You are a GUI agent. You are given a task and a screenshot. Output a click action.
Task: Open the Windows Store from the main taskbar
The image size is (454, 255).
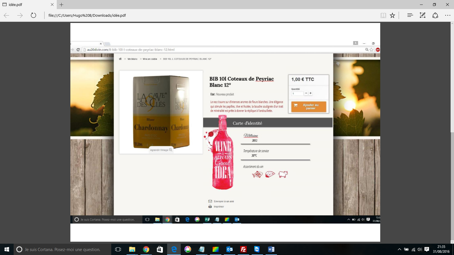coord(160,249)
